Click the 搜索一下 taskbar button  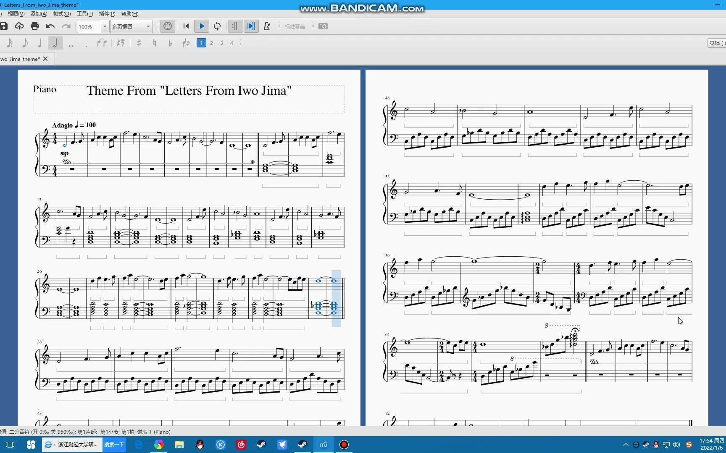[x=114, y=445]
